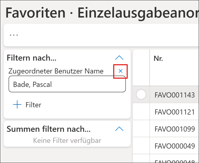The image size is (199, 163).
Task: Select row FAVO001143 using its circle
Action: (x=141, y=95)
